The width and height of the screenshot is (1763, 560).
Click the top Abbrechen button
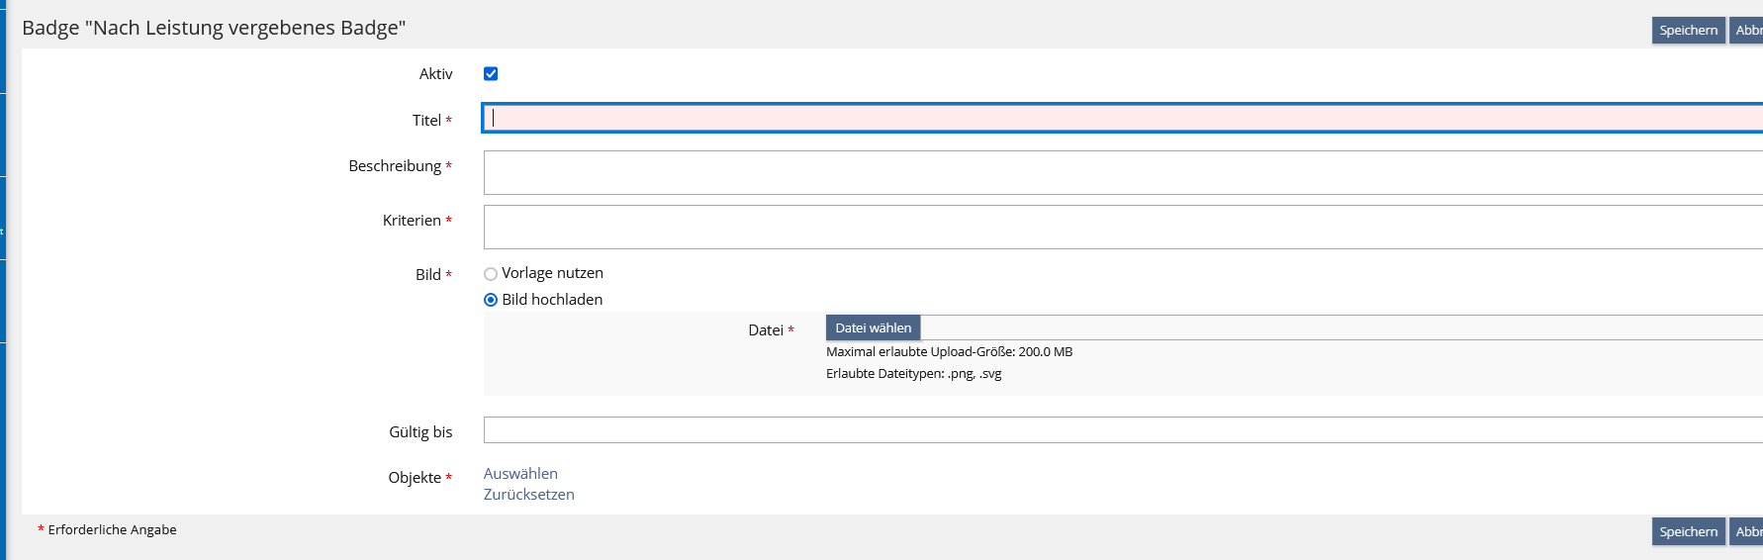tap(1747, 31)
